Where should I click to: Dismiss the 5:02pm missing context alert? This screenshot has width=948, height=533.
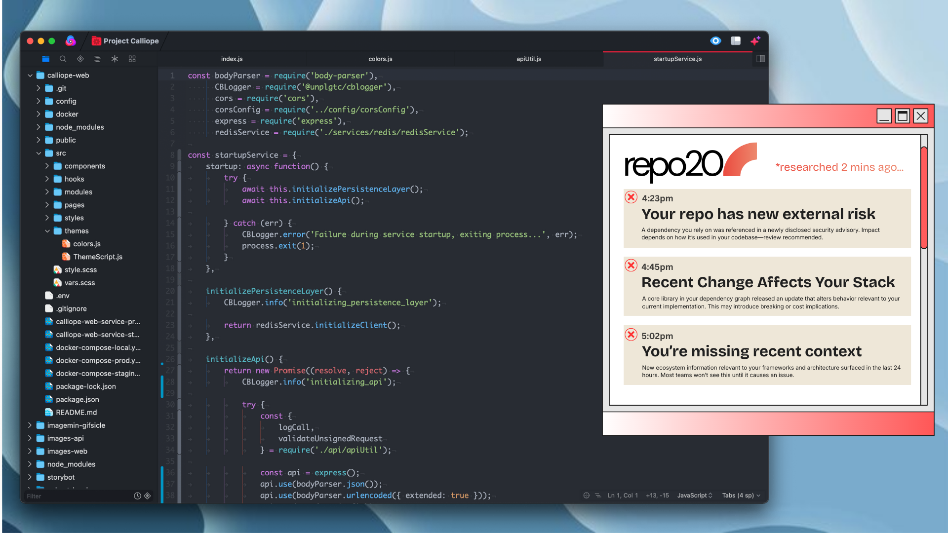[x=631, y=335]
